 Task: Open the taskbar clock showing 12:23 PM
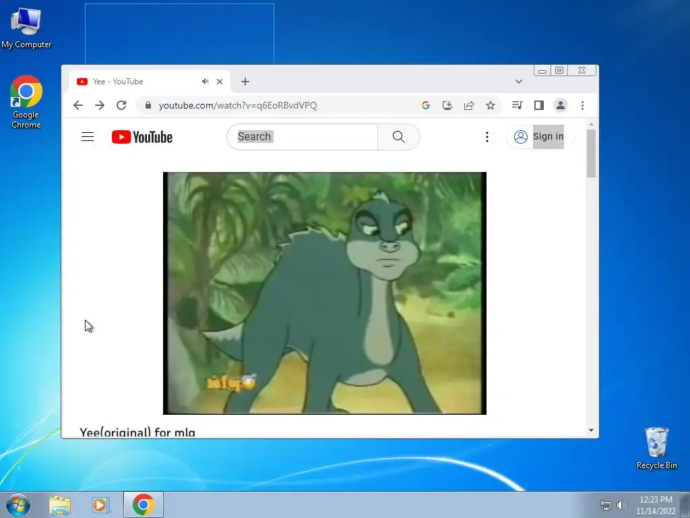click(x=656, y=505)
